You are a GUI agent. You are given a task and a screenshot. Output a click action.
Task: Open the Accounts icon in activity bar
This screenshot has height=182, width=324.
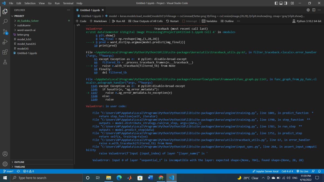point(5,154)
